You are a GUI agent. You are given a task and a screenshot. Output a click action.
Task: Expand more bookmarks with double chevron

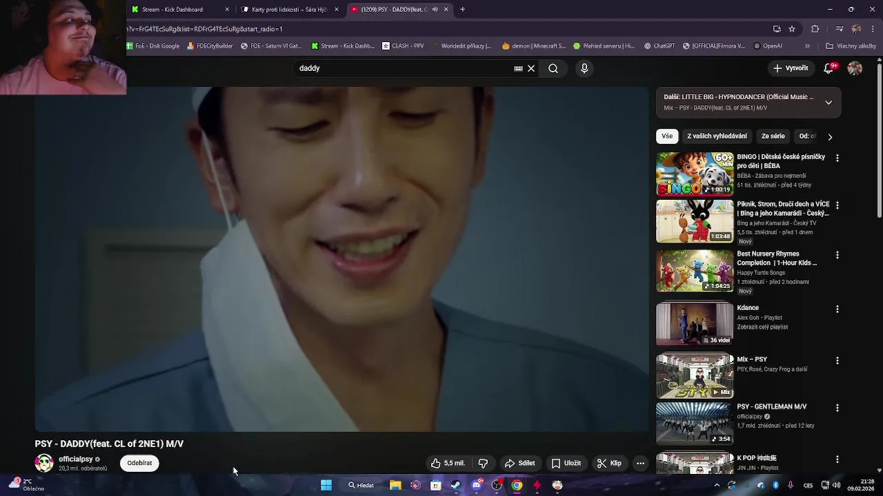pyautogui.click(x=807, y=46)
